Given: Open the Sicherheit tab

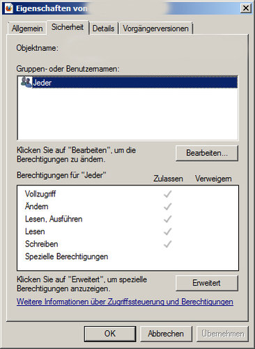Looking at the screenshot, I should 68,27.
